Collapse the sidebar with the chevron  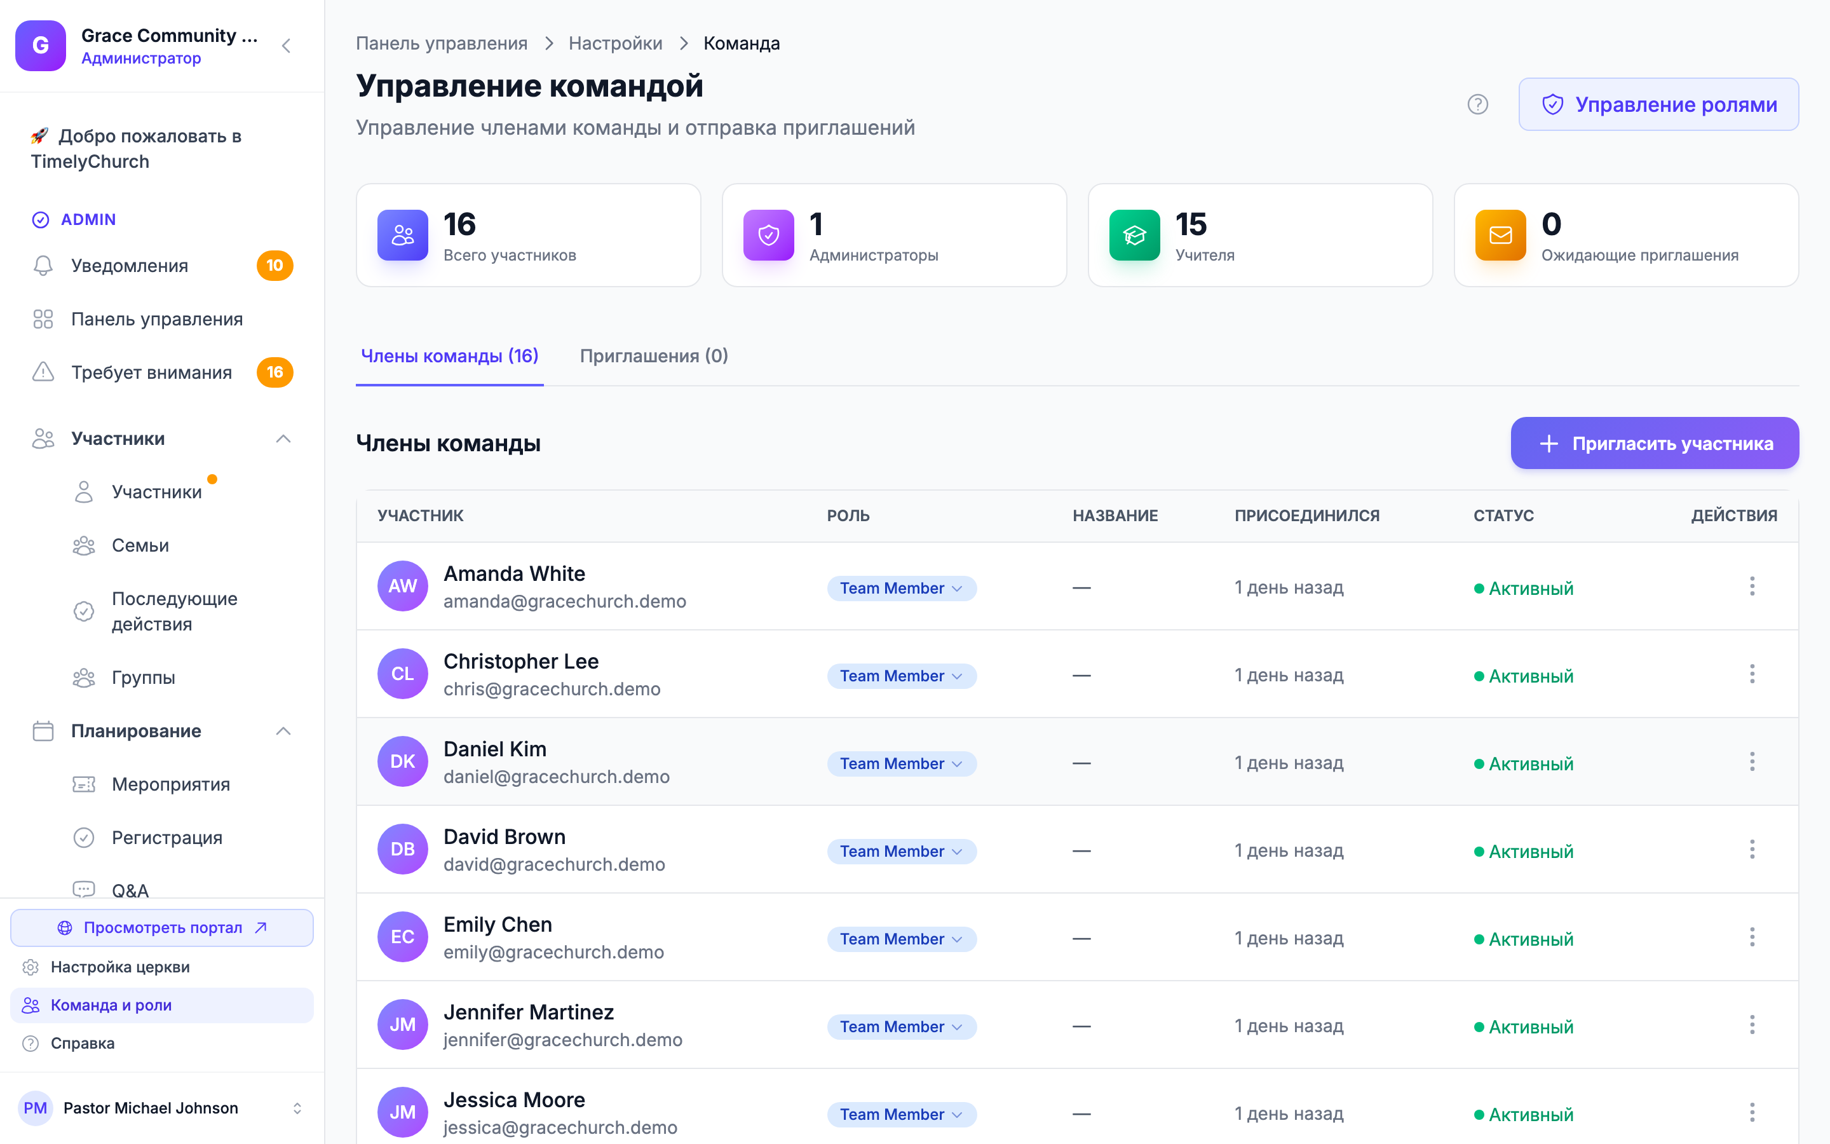pos(286,46)
